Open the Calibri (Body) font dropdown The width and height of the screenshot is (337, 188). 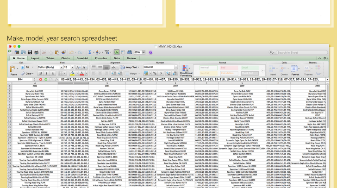click(x=49, y=67)
